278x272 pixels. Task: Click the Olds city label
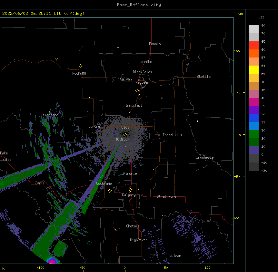(x=125, y=127)
